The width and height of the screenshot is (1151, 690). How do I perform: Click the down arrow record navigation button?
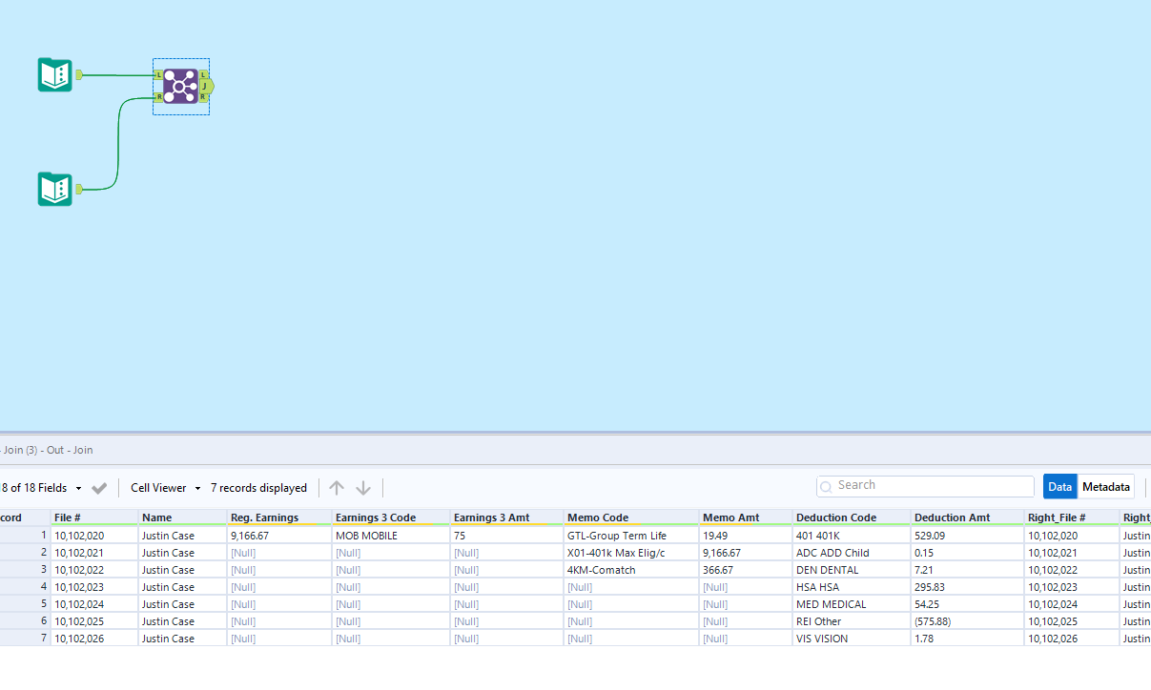coord(363,487)
